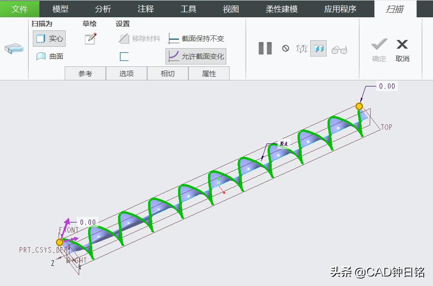Open the 属性 properties panel
Image resolution: width=433 pixels, height=286 pixels.
[209, 73]
